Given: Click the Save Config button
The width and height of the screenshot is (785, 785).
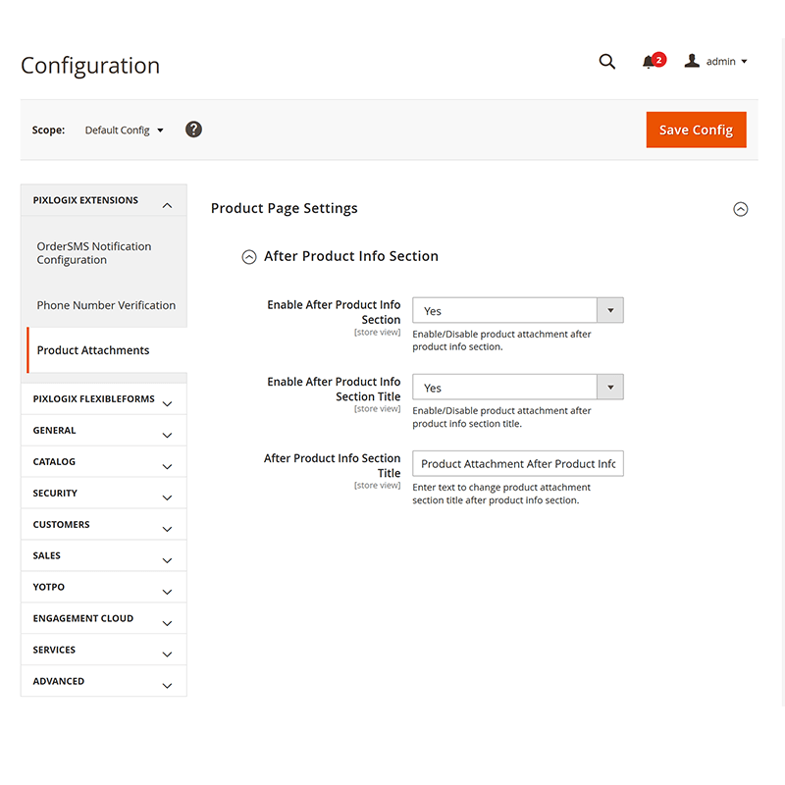Looking at the screenshot, I should 696,129.
